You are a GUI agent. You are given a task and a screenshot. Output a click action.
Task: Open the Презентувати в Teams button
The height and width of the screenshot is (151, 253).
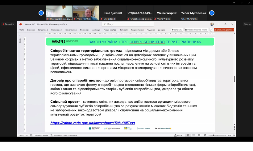[x=196, y=30]
